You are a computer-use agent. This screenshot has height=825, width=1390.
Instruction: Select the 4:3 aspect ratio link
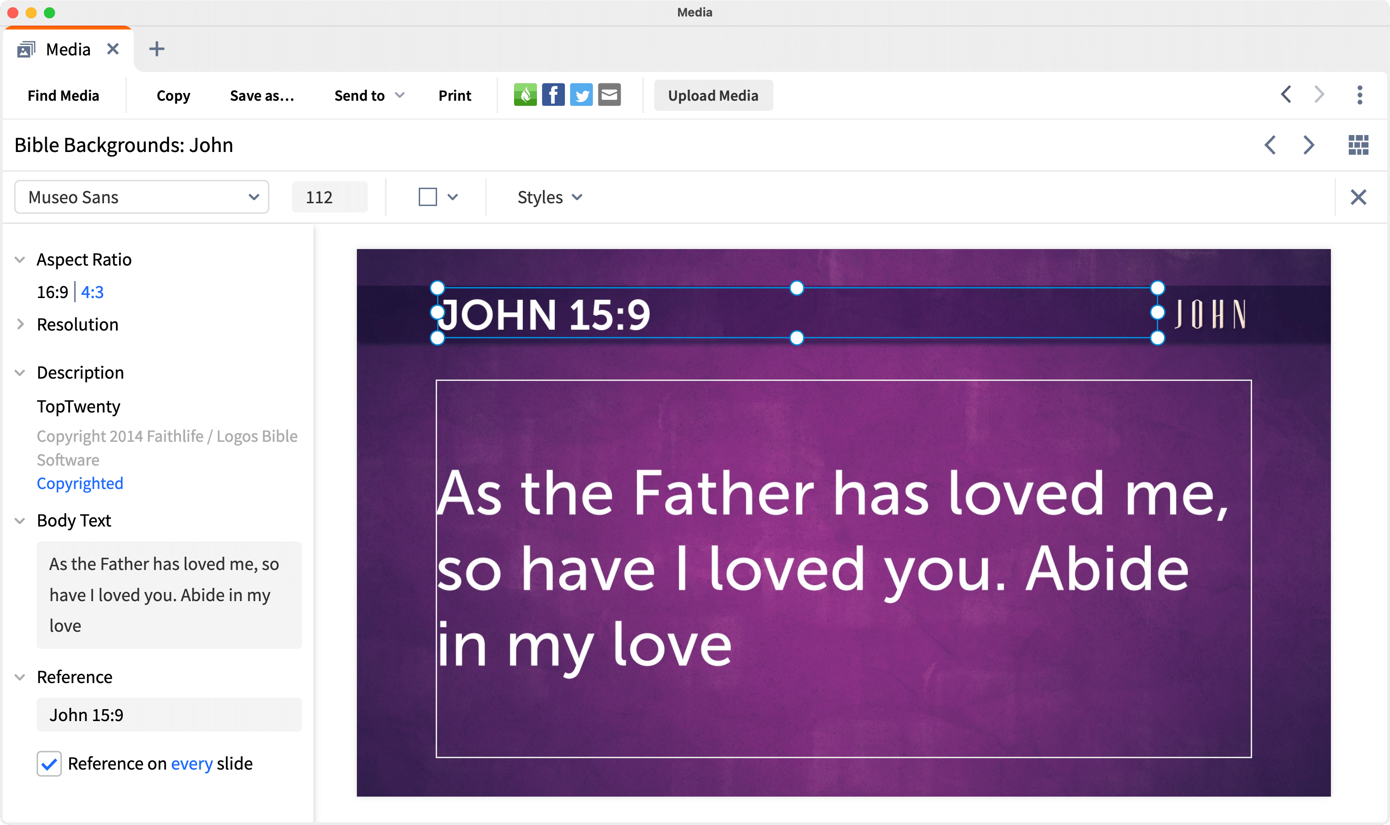pyautogui.click(x=93, y=292)
